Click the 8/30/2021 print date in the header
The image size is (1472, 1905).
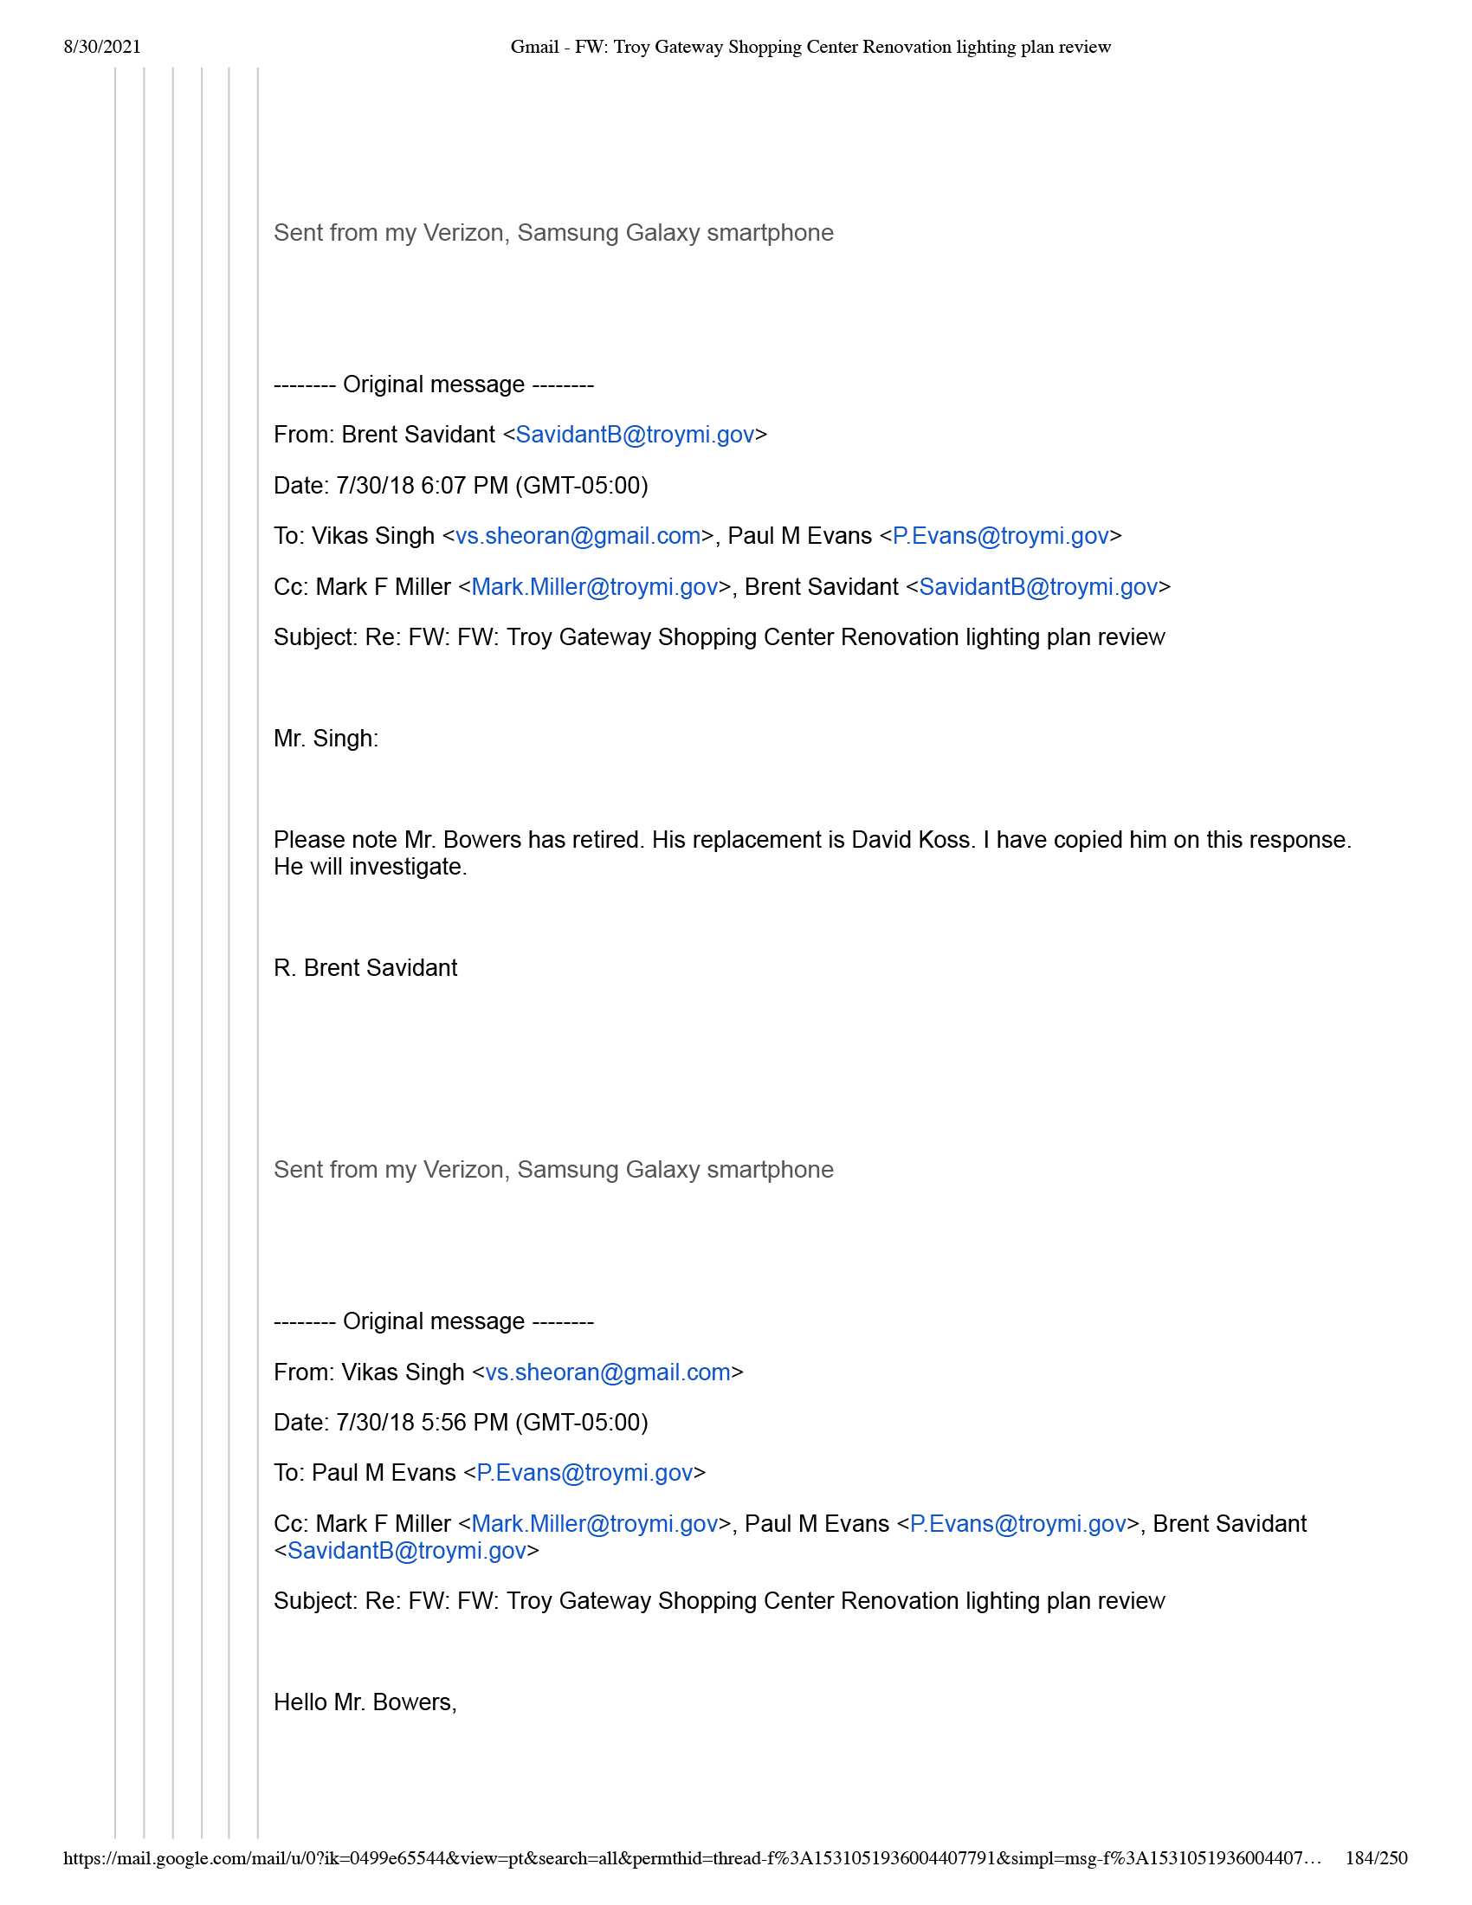point(102,47)
